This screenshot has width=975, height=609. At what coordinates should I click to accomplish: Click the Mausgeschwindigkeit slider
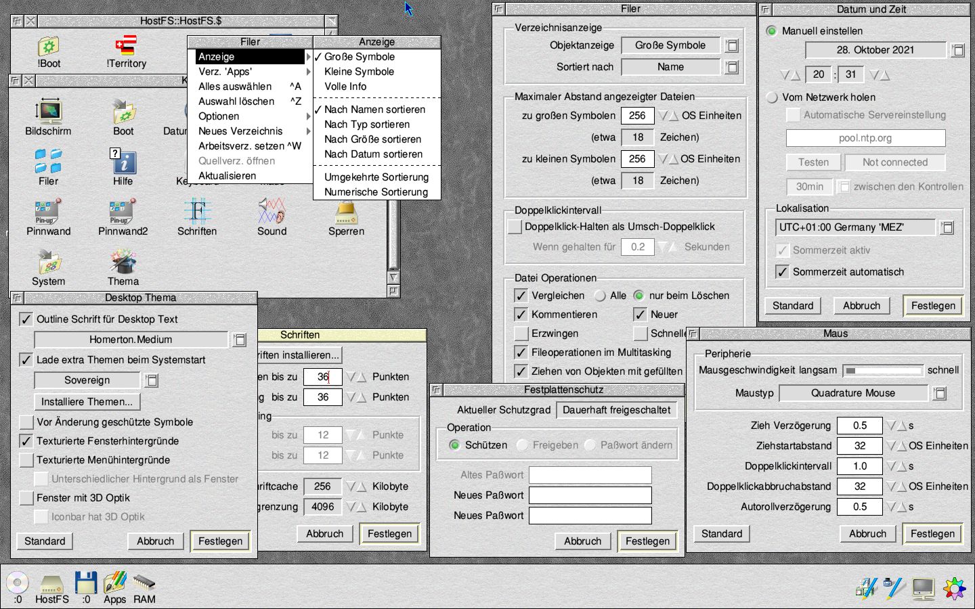click(x=883, y=370)
